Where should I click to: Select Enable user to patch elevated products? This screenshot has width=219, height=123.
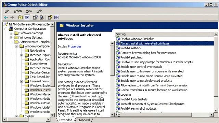tap(146, 81)
